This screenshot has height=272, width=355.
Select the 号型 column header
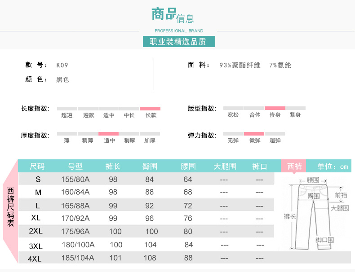[75, 166]
